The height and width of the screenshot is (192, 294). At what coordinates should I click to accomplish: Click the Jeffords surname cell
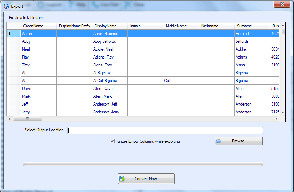pyautogui.click(x=252, y=41)
